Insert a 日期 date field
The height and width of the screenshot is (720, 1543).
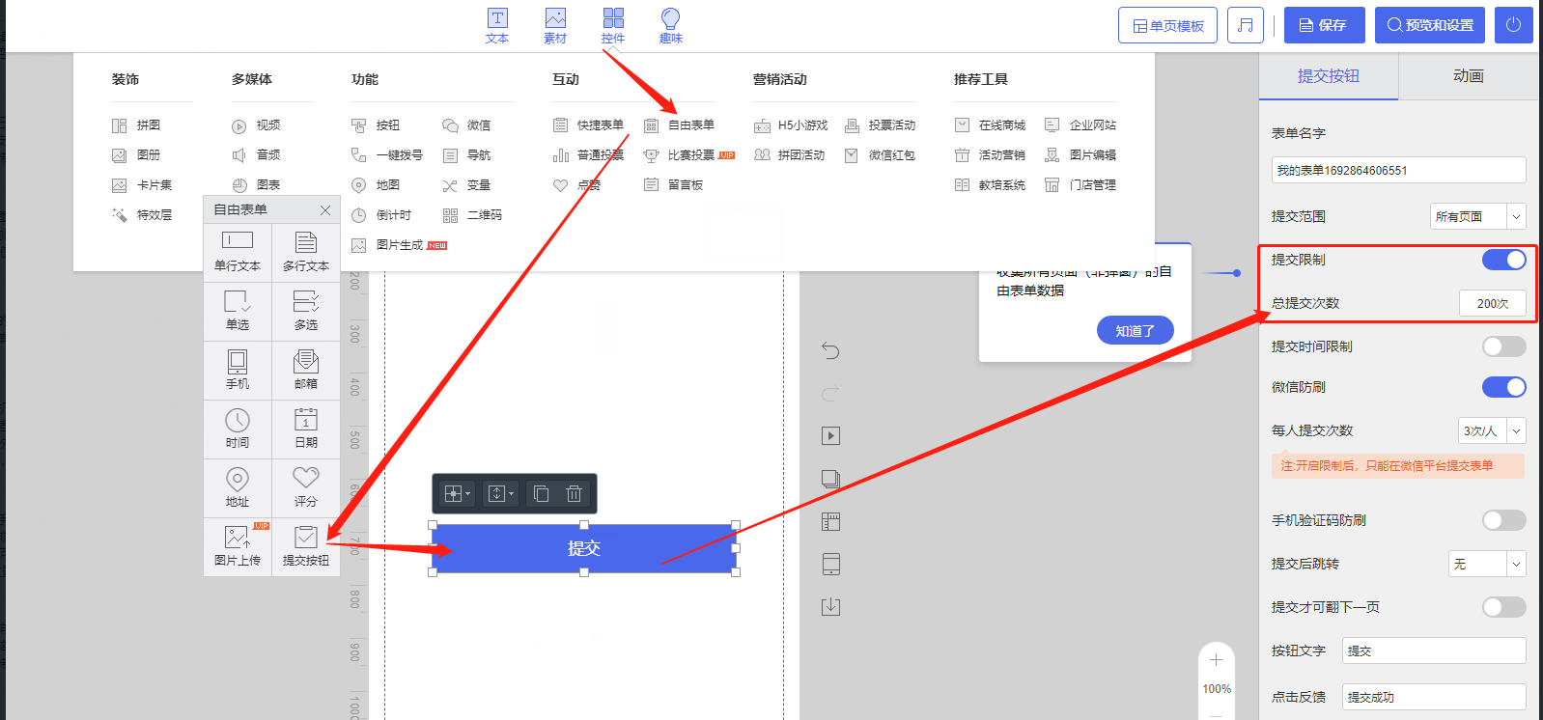coord(306,429)
